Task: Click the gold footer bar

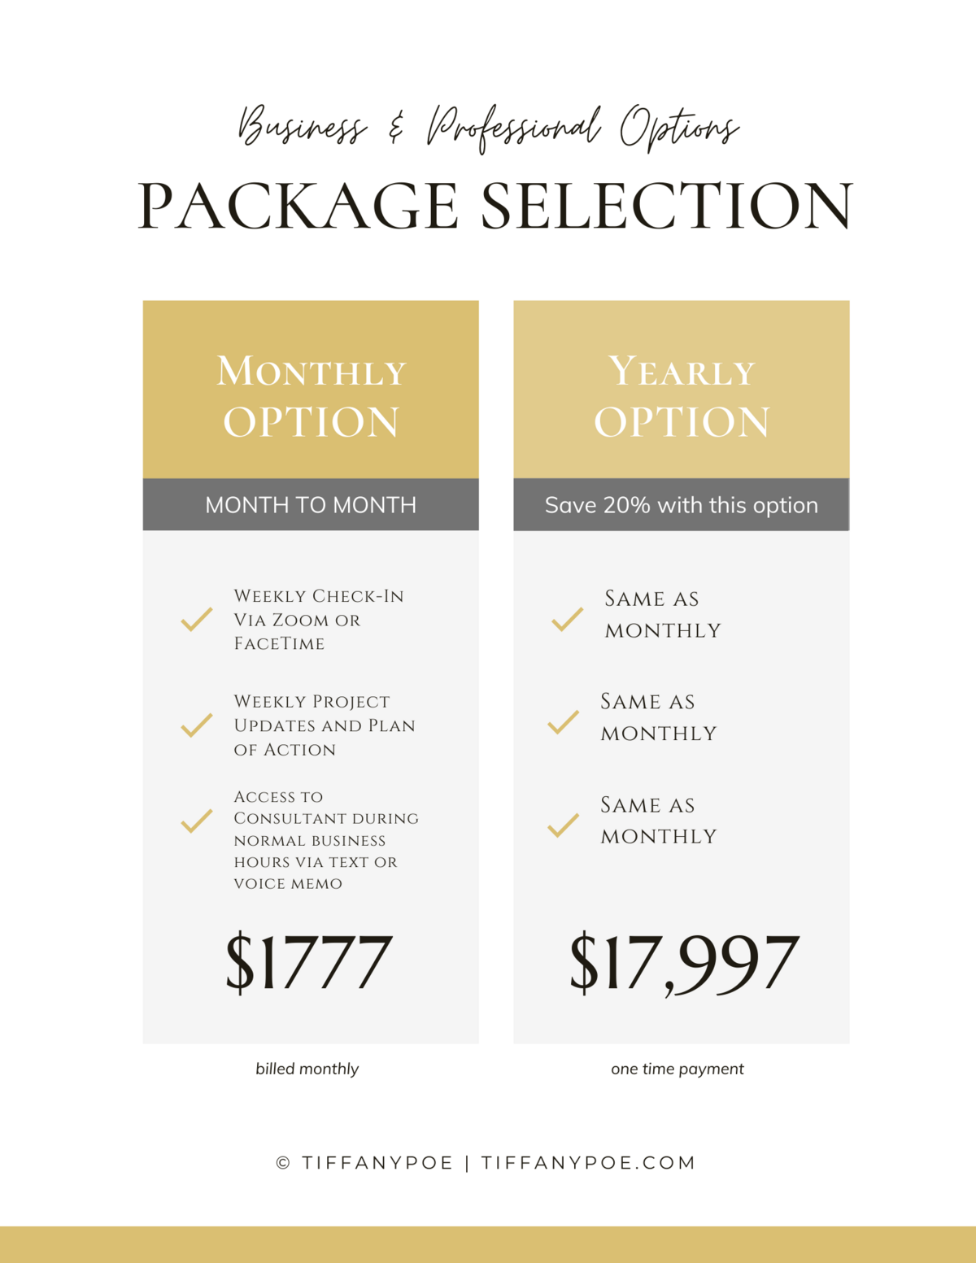Action: (x=488, y=1244)
